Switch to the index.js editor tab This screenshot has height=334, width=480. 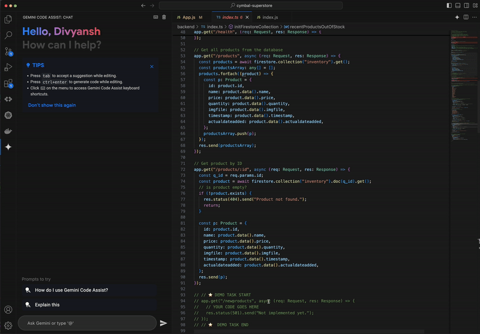tap(270, 17)
